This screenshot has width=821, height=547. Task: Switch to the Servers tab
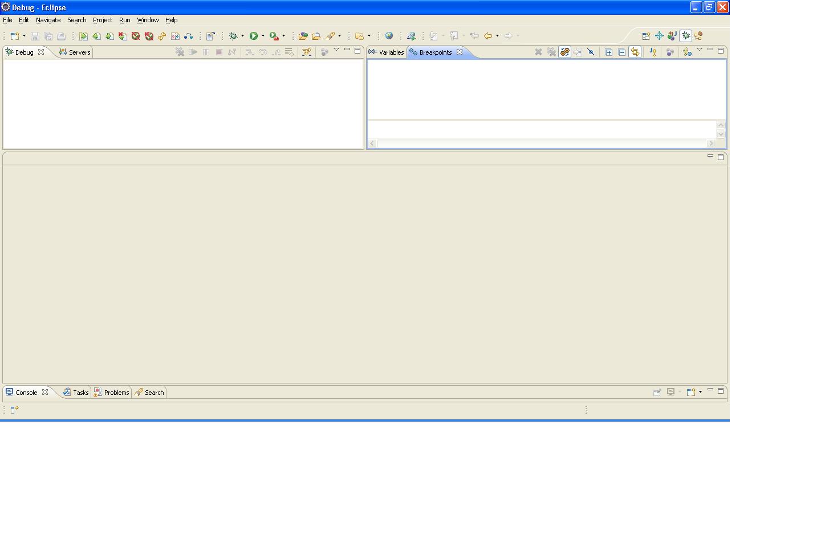point(74,52)
